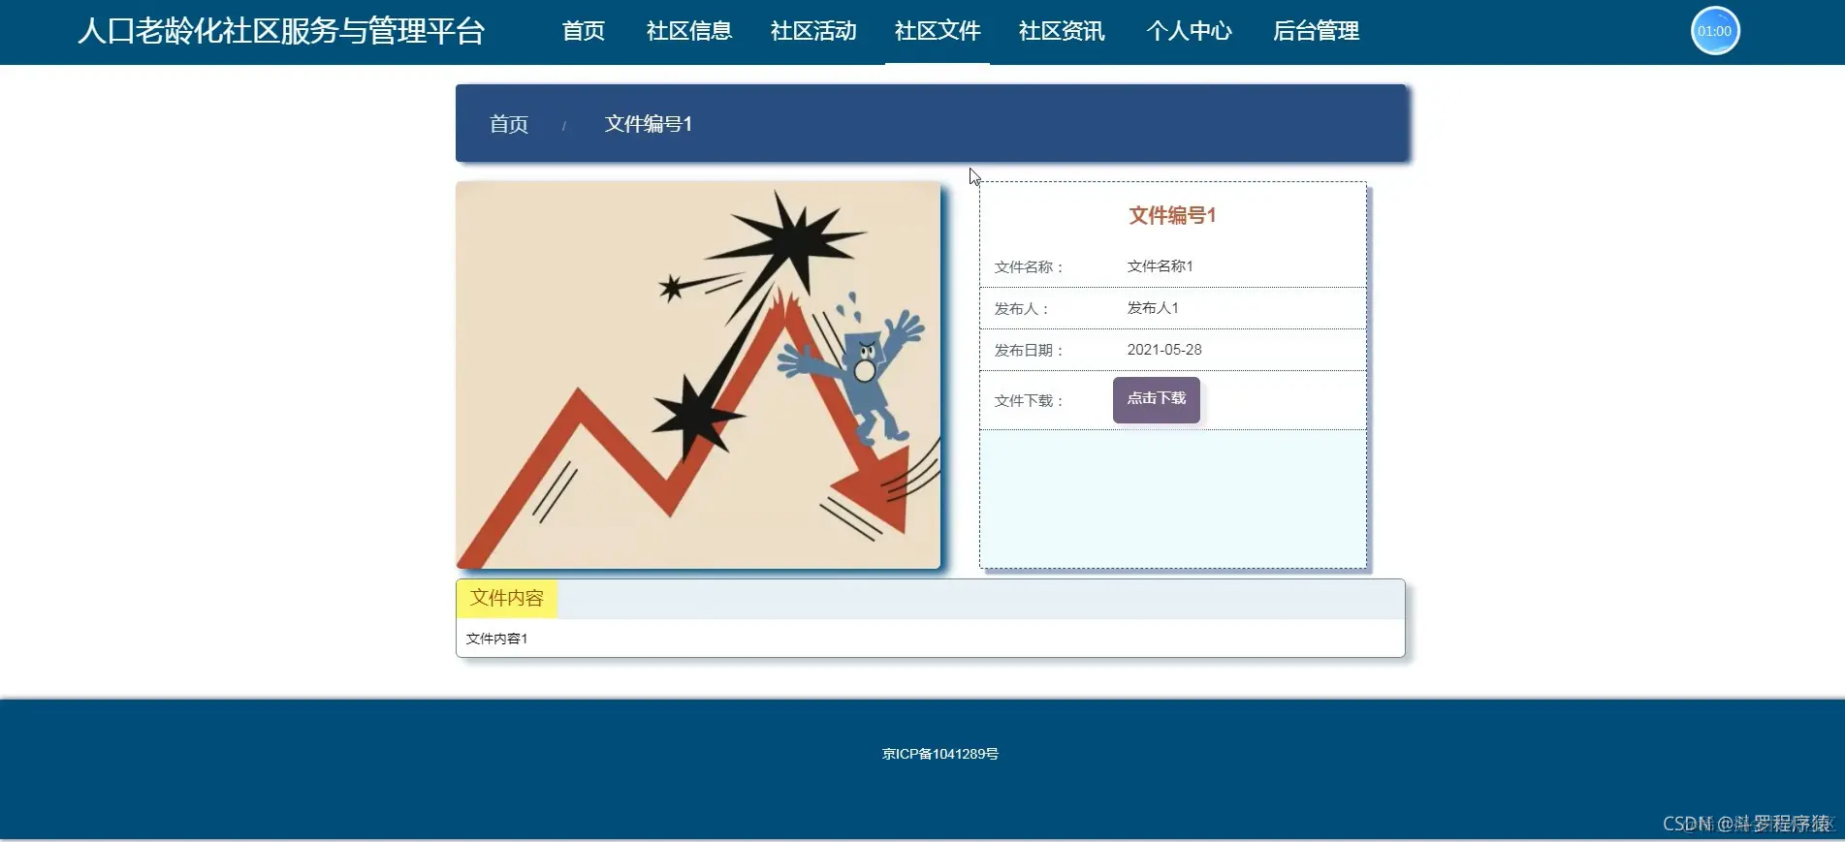Click the 发布人1 value text
The image size is (1845, 842).
click(x=1153, y=308)
